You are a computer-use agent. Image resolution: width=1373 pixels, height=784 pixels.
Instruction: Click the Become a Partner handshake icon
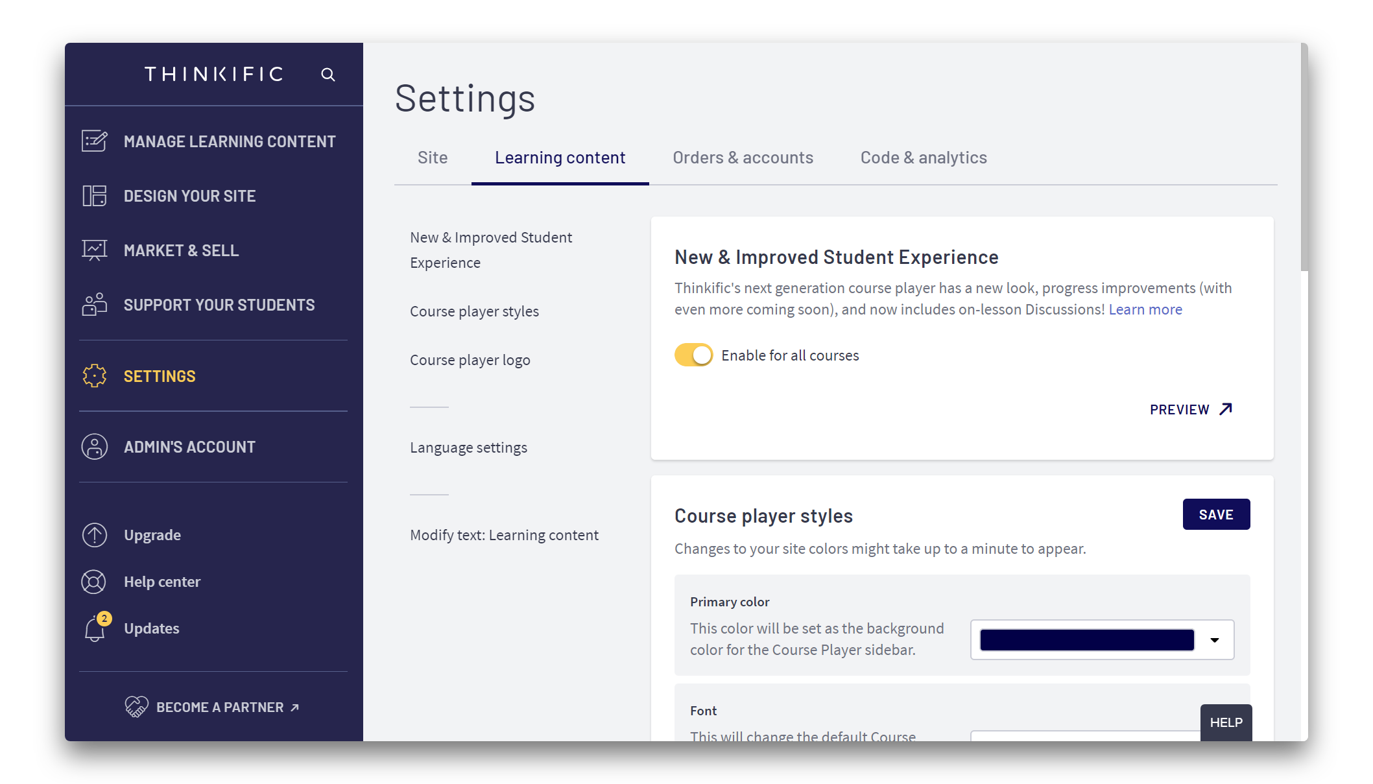(x=136, y=706)
